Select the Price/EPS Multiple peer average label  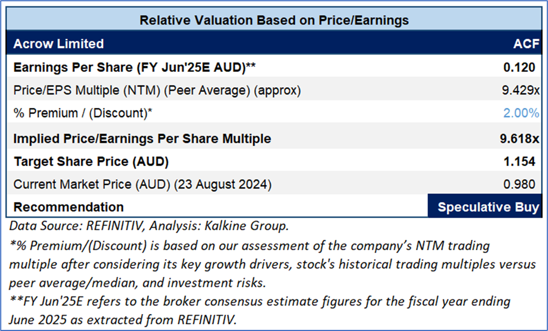coord(157,91)
